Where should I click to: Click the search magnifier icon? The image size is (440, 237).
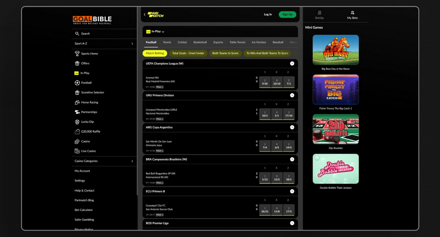[x=77, y=34]
